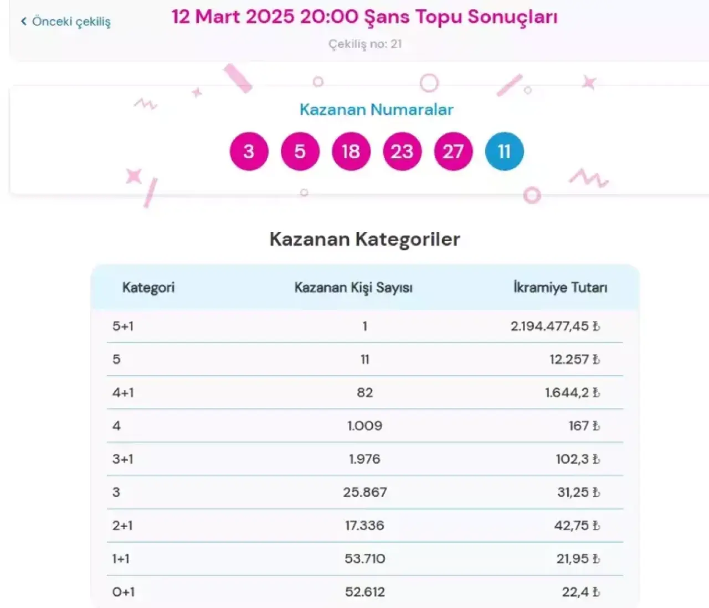Click the 25.867 winners count cell

point(364,492)
